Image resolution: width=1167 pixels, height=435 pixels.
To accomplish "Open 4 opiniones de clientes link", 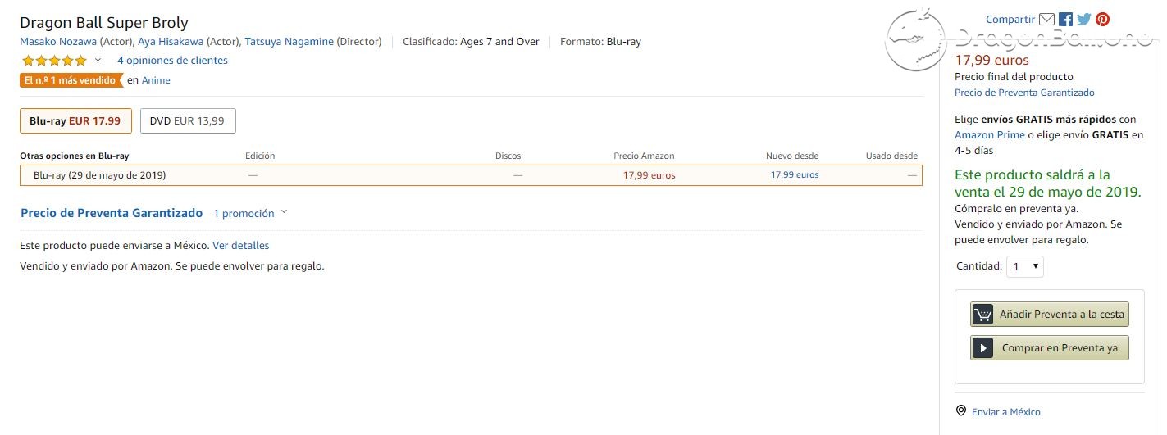I will pos(172,61).
